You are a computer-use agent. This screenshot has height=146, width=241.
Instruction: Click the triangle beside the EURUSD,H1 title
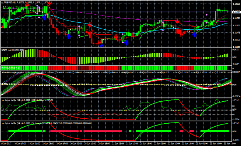[x=2, y=2]
